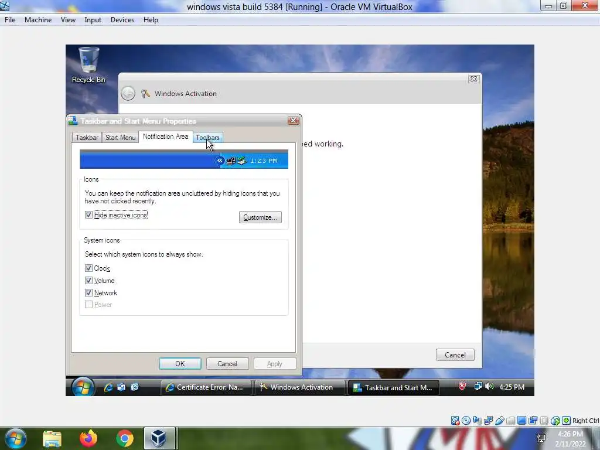
Task: Click the red security shield tray icon
Action: pos(462,387)
